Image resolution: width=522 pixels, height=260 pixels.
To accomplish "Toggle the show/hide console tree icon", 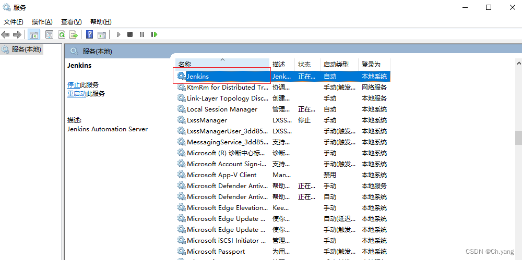I will coord(33,34).
